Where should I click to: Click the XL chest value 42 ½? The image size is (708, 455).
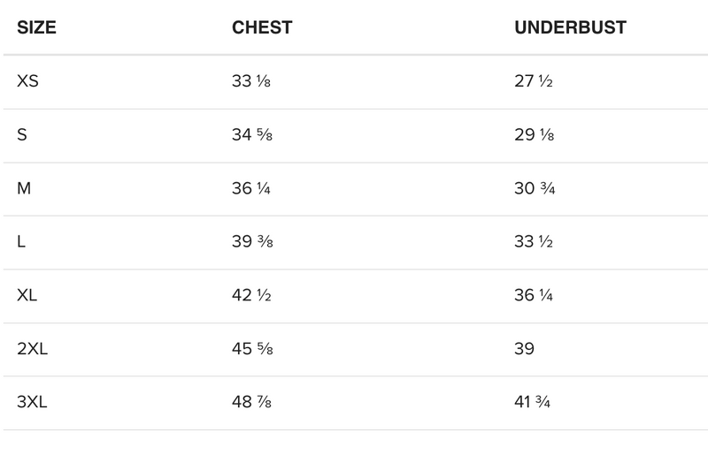pos(251,295)
